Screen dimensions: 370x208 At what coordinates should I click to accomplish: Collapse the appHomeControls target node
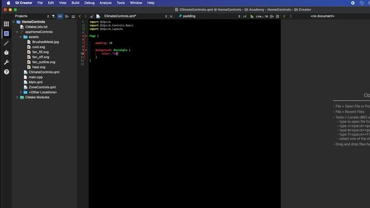click(17, 32)
